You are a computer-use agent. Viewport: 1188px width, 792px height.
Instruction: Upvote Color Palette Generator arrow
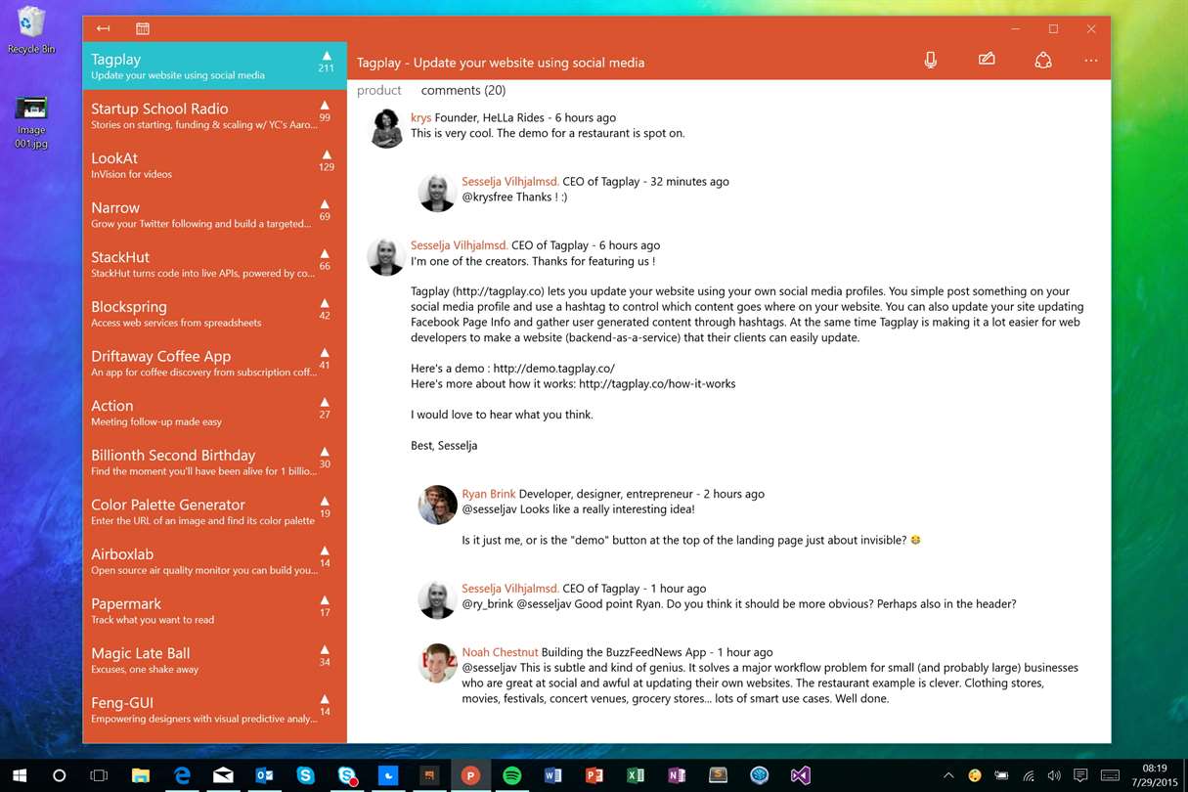click(326, 502)
